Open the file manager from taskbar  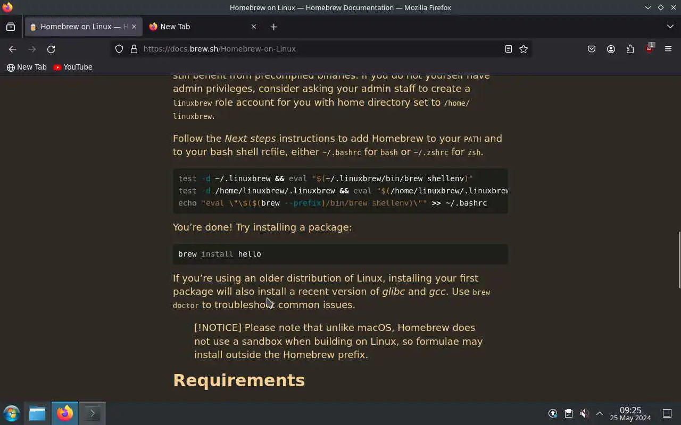coord(37,413)
